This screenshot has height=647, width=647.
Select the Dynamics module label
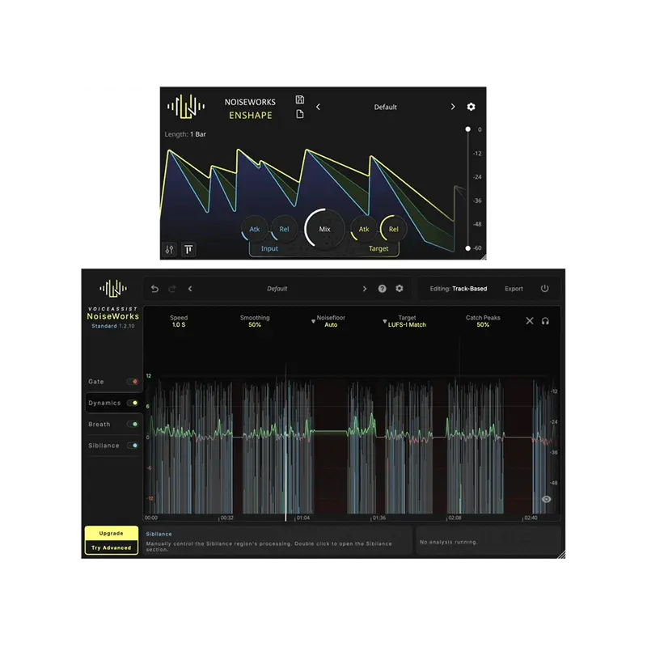pos(104,403)
